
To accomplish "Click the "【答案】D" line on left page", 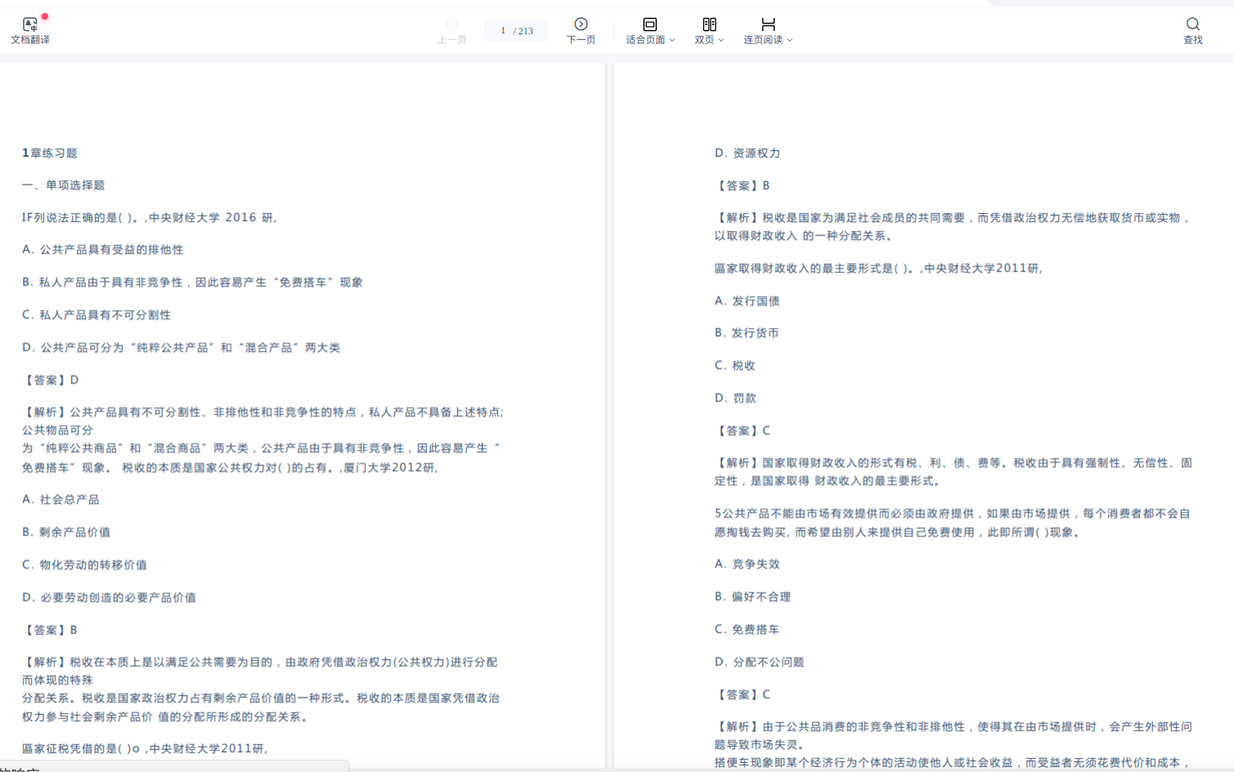I will point(51,380).
